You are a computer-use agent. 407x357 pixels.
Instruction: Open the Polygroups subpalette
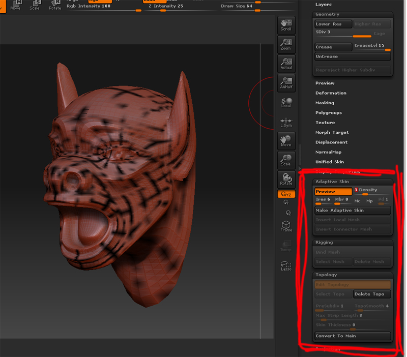coord(329,113)
